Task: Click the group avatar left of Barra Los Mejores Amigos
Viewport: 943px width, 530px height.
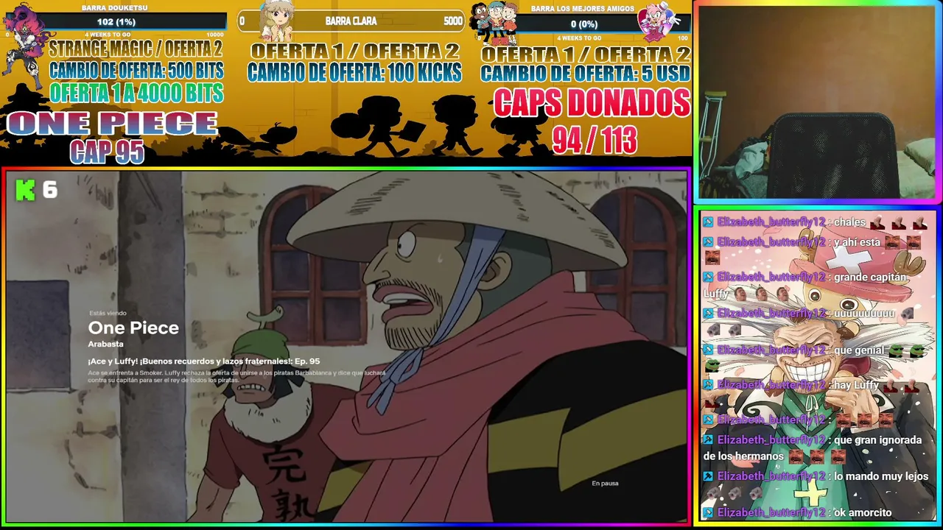Action: [495, 23]
